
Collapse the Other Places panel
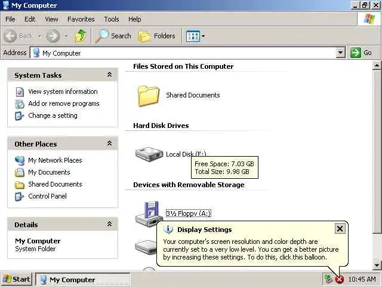point(110,143)
